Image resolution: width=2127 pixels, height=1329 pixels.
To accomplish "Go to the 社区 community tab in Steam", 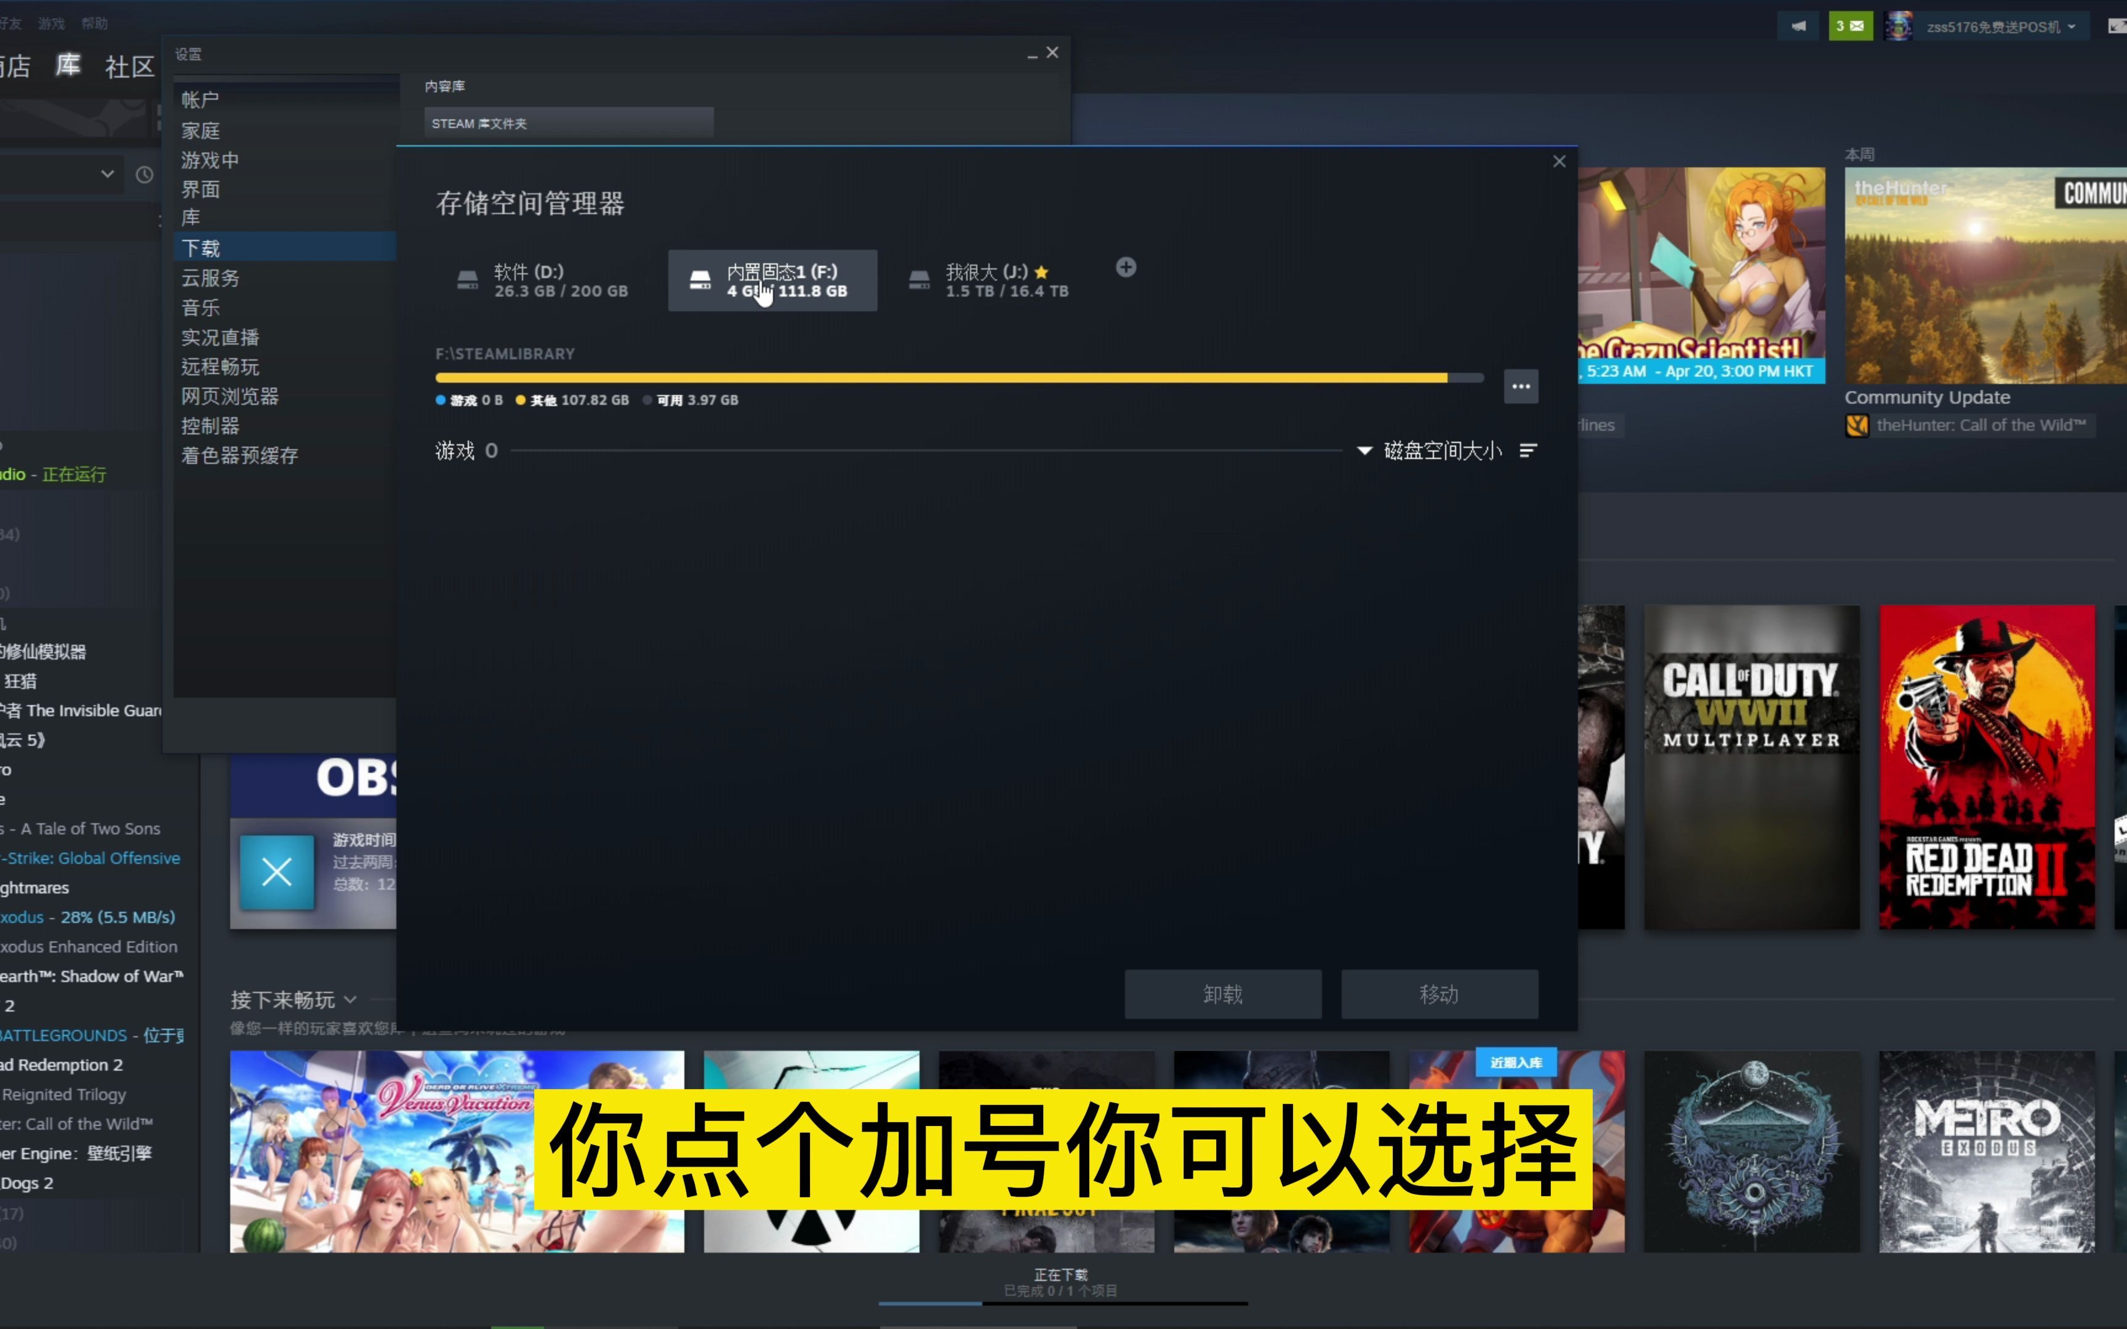I will click(129, 67).
